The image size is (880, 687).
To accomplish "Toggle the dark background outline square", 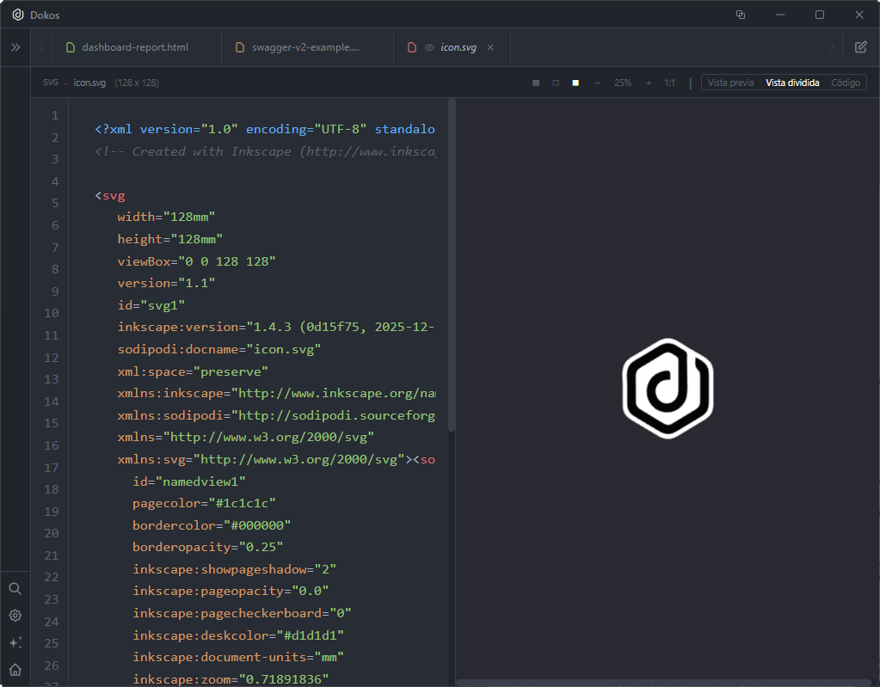I will (x=555, y=83).
